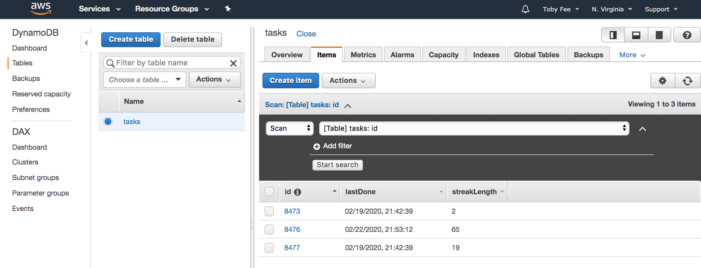Click the plus icon for Add filter

pyautogui.click(x=316, y=147)
